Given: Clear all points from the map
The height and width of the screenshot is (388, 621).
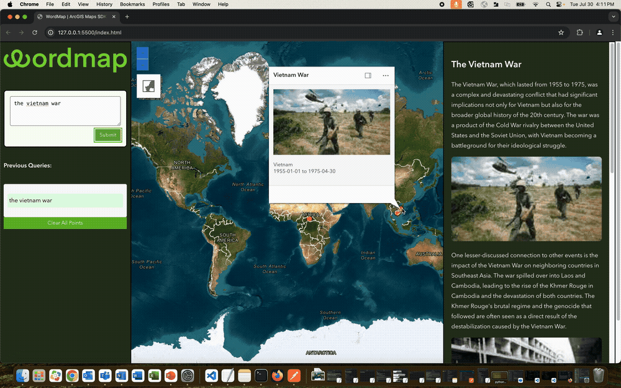Looking at the screenshot, I should tap(65, 223).
